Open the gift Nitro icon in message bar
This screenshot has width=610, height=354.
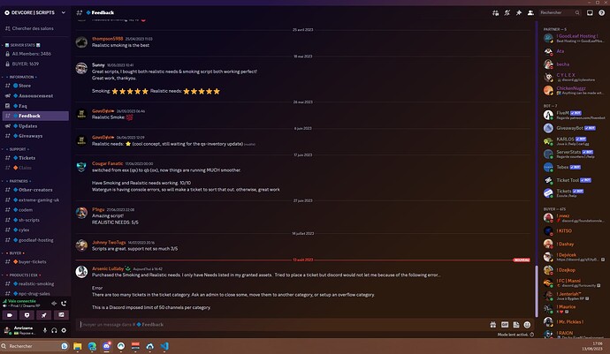coord(493,325)
